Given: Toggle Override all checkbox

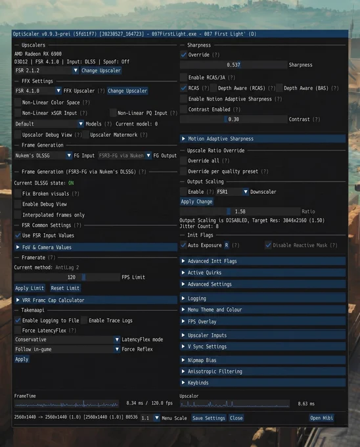Looking at the screenshot, I should click(x=183, y=160).
